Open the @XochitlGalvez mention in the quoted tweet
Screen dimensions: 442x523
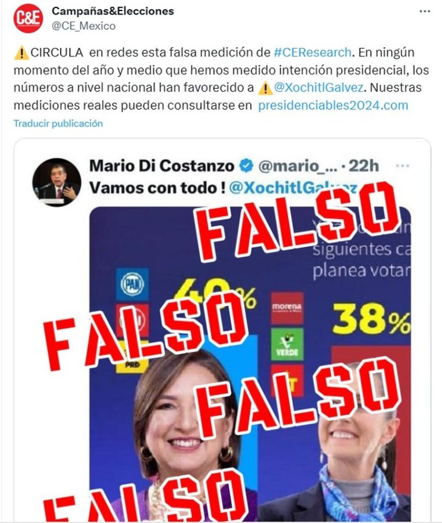pos(293,188)
